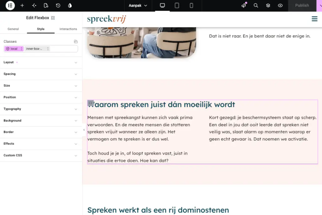
Task: Click the Publish button
Action: (x=302, y=6)
